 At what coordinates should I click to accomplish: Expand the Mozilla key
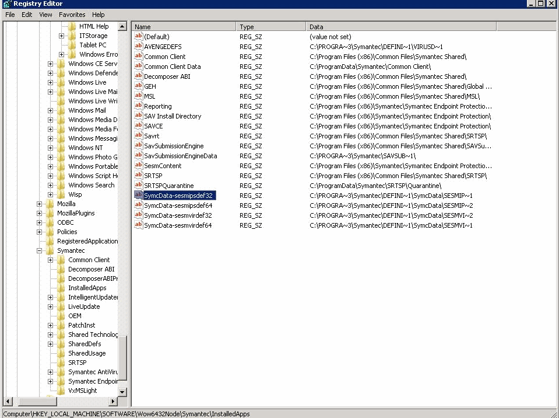pyautogui.click(x=39, y=204)
